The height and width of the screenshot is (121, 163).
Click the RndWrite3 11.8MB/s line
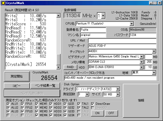[26, 52]
